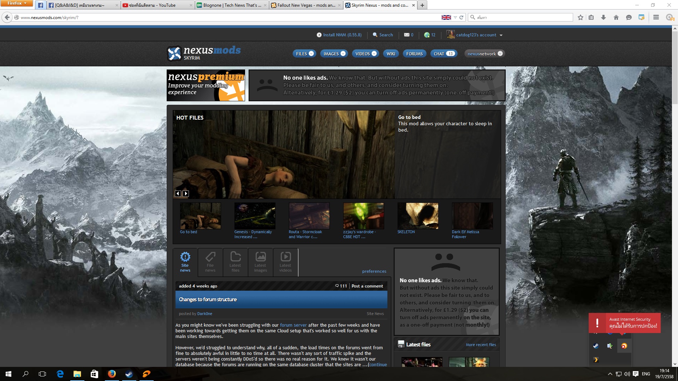Image resolution: width=678 pixels, height=381 pixels.
Task: Show next hot file with right arrow
Action: [186, 194]
